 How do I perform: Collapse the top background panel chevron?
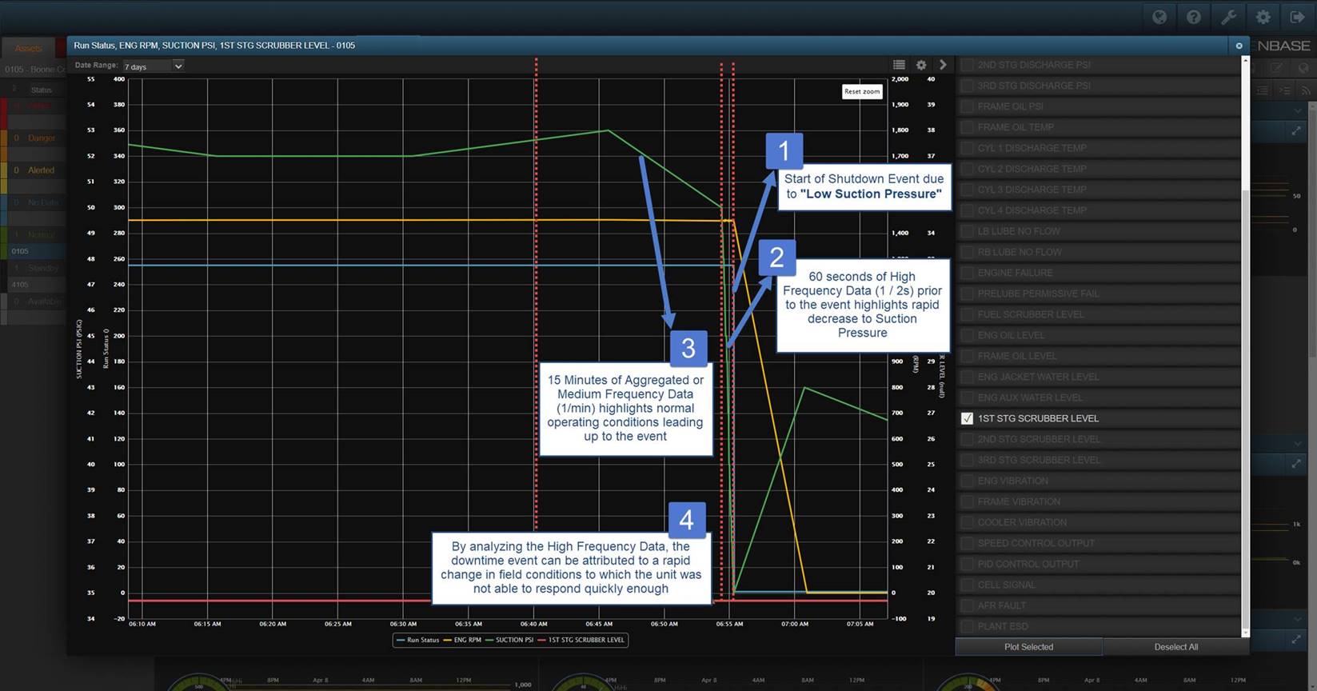coord(1298,110)
